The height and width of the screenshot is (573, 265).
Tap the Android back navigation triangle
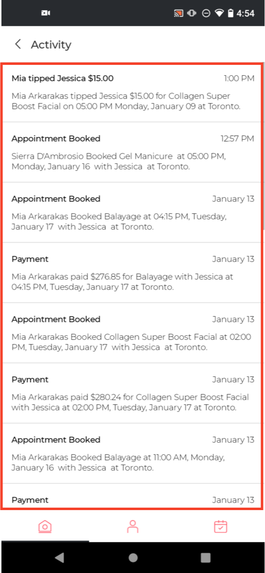(x=59, y=557)
